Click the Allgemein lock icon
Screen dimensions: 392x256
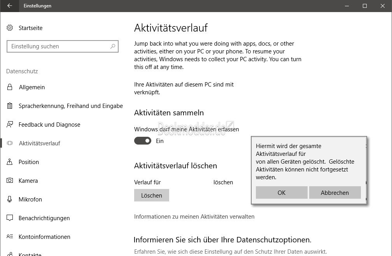click(x=10, y=87)
